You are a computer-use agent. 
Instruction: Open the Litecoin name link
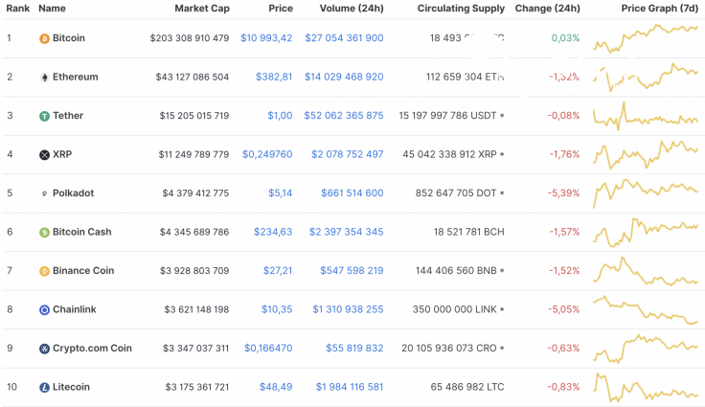pyautogui.click(x=71, y=387)
